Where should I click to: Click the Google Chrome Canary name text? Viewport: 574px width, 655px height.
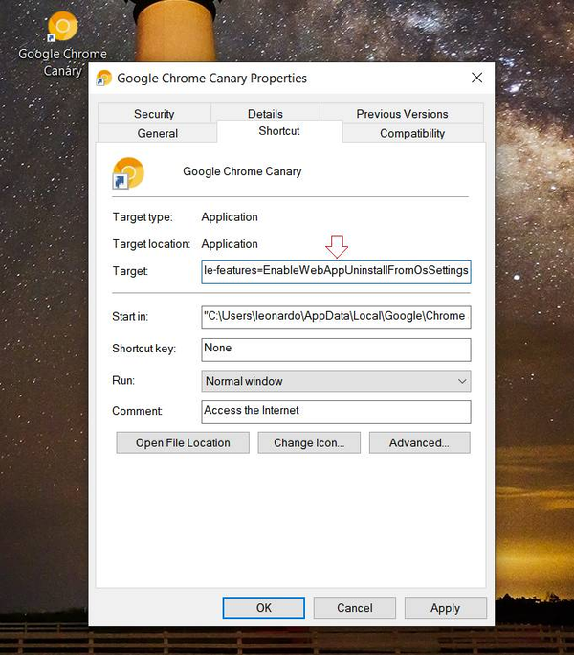(x=242, y=171)
